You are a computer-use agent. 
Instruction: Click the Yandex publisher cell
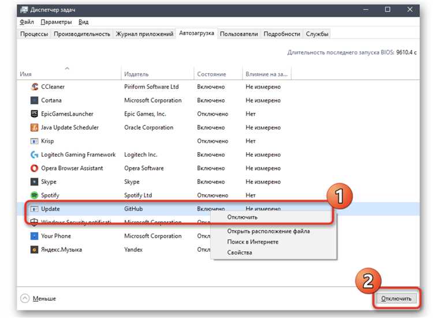(x=133, y=249)
